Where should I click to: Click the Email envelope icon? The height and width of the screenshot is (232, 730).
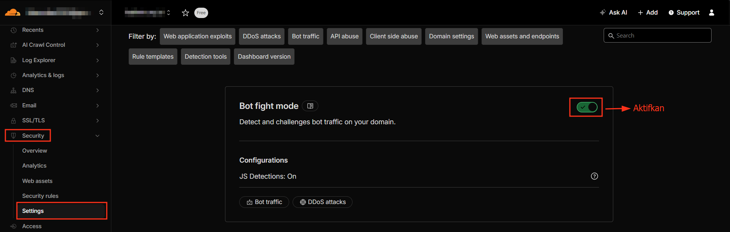[13, 105]
